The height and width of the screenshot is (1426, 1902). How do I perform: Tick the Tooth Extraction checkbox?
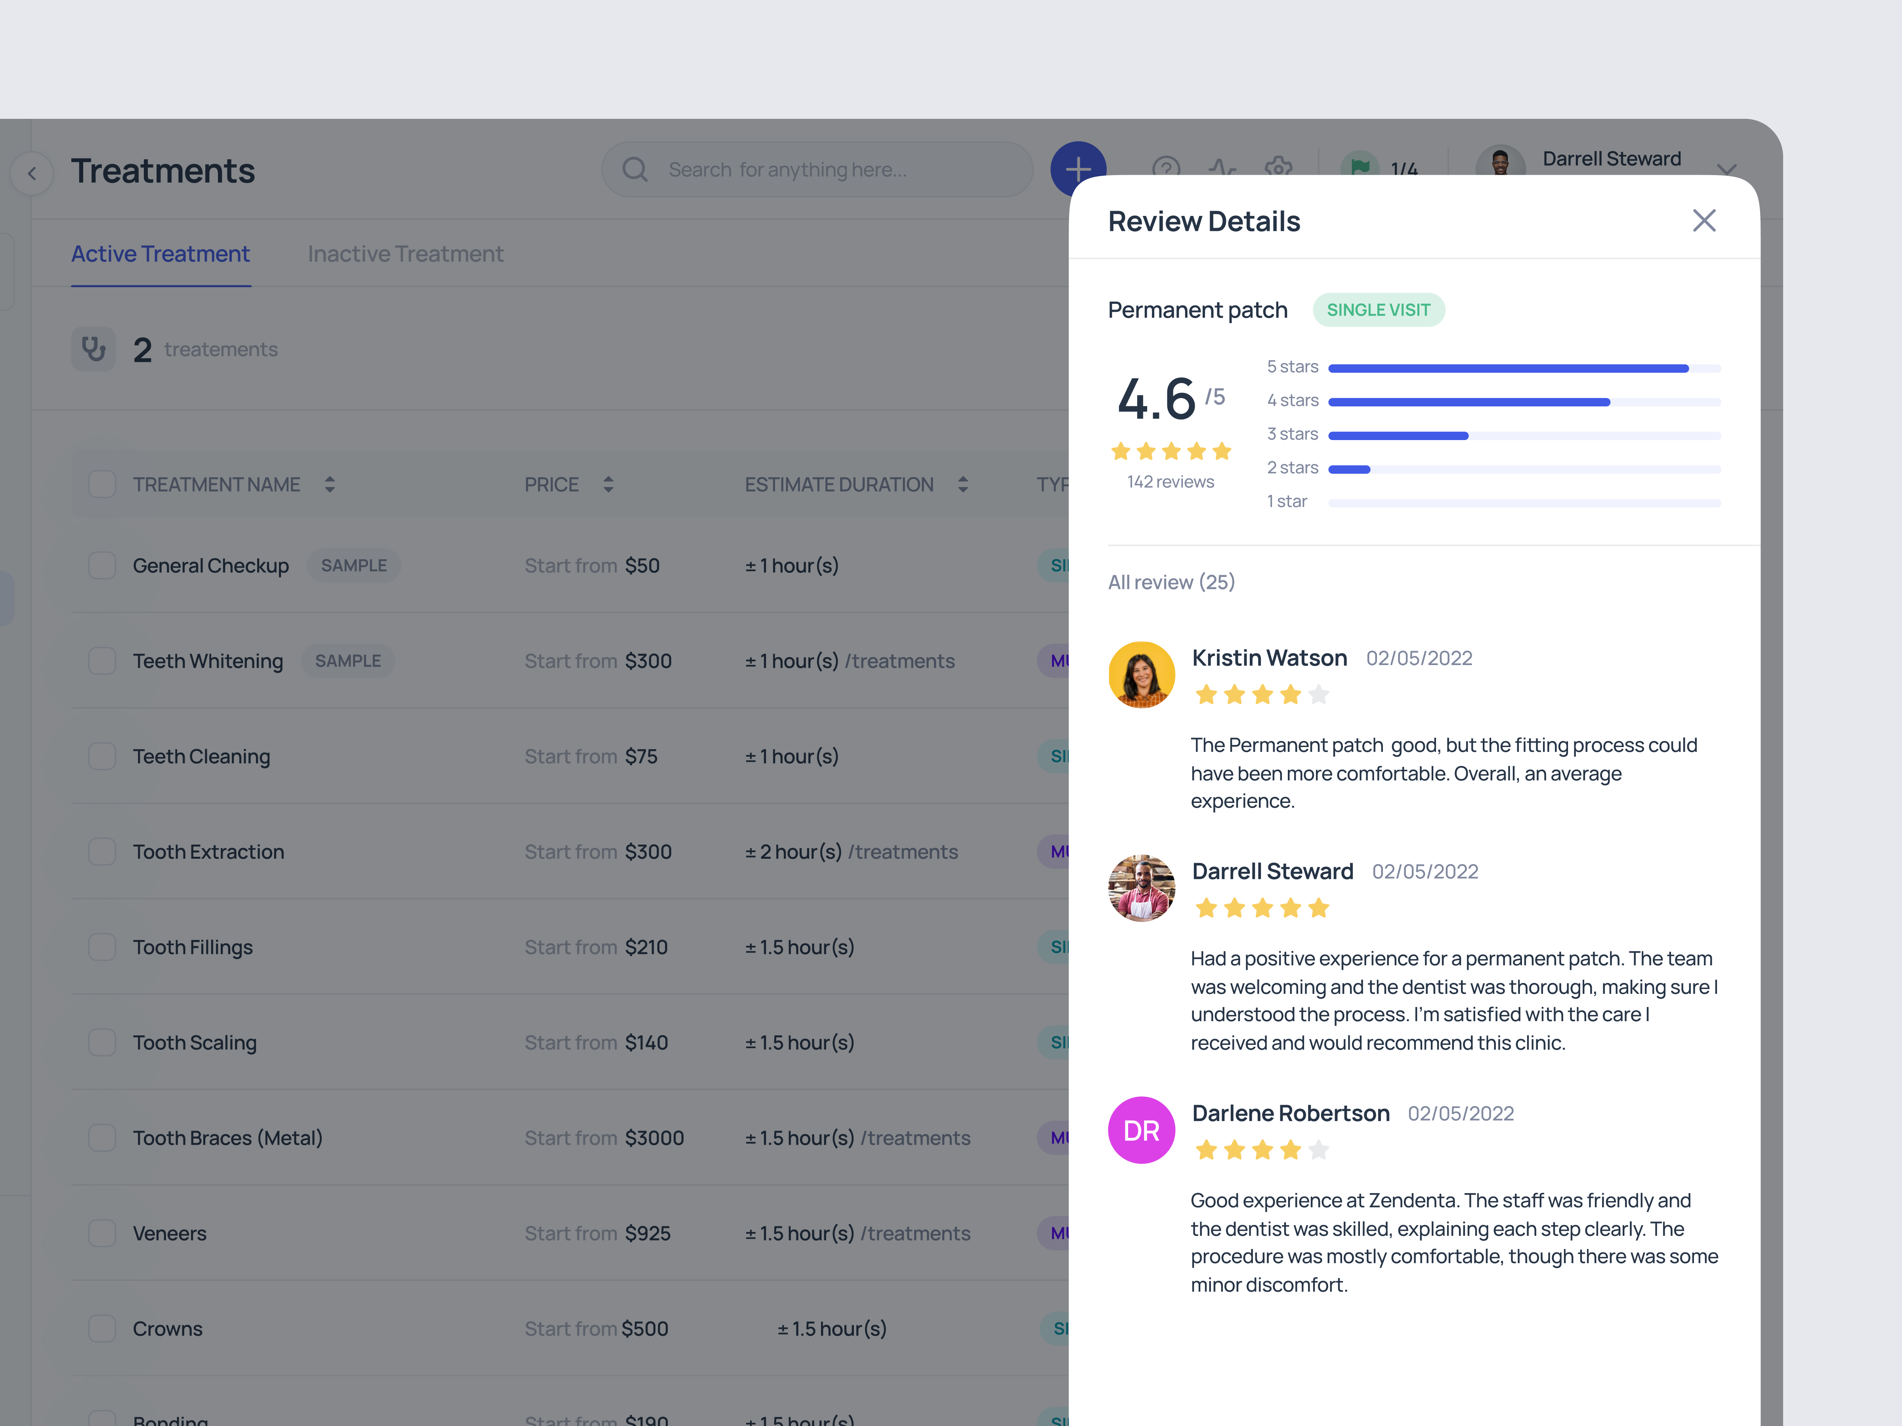coord(102,852)
